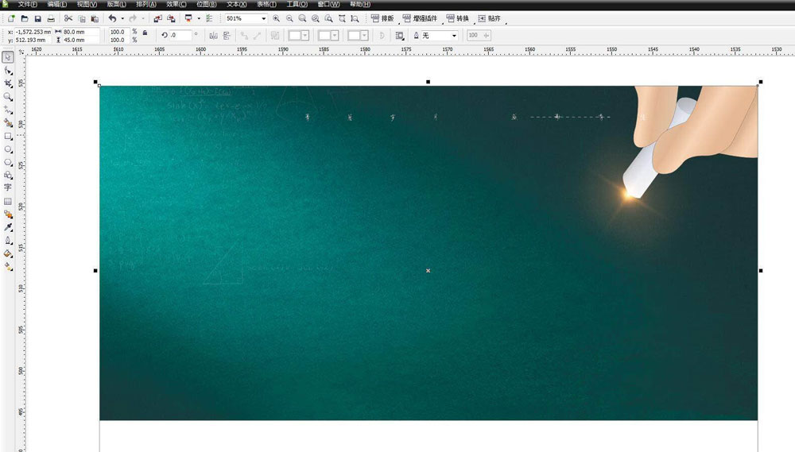The height and width of the screenshot is (452, 795).
Task: Open a file with folder icon
Action: click(25, 19)
